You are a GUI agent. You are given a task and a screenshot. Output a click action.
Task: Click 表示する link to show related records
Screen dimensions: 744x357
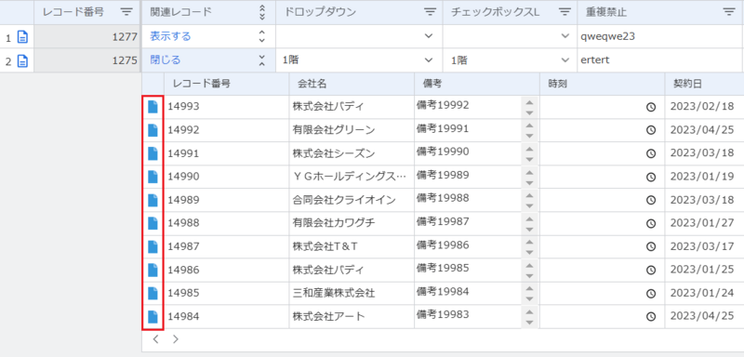tap(170, 36)
